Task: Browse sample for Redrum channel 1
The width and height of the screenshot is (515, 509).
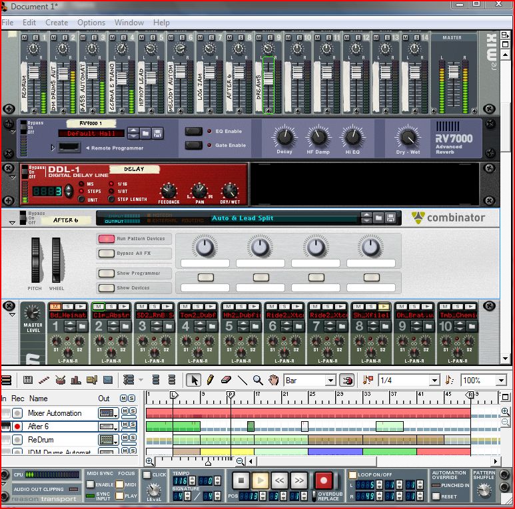Action: click(82, 326)
